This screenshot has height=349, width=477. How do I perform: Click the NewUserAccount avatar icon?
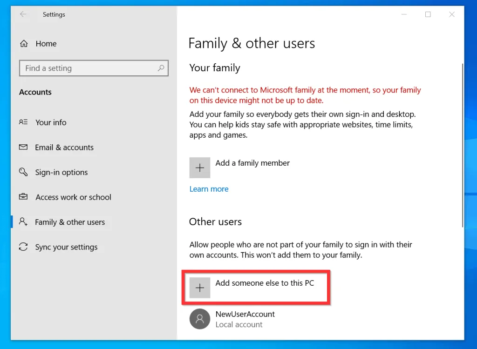point(199,319)
